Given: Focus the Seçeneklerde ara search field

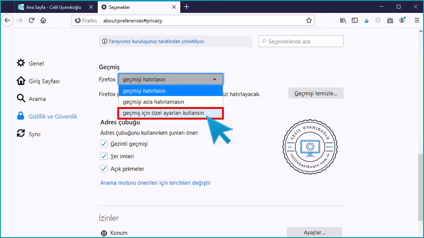Looking at the screenshot, I should pyautogui.click(x=301, y=41).
